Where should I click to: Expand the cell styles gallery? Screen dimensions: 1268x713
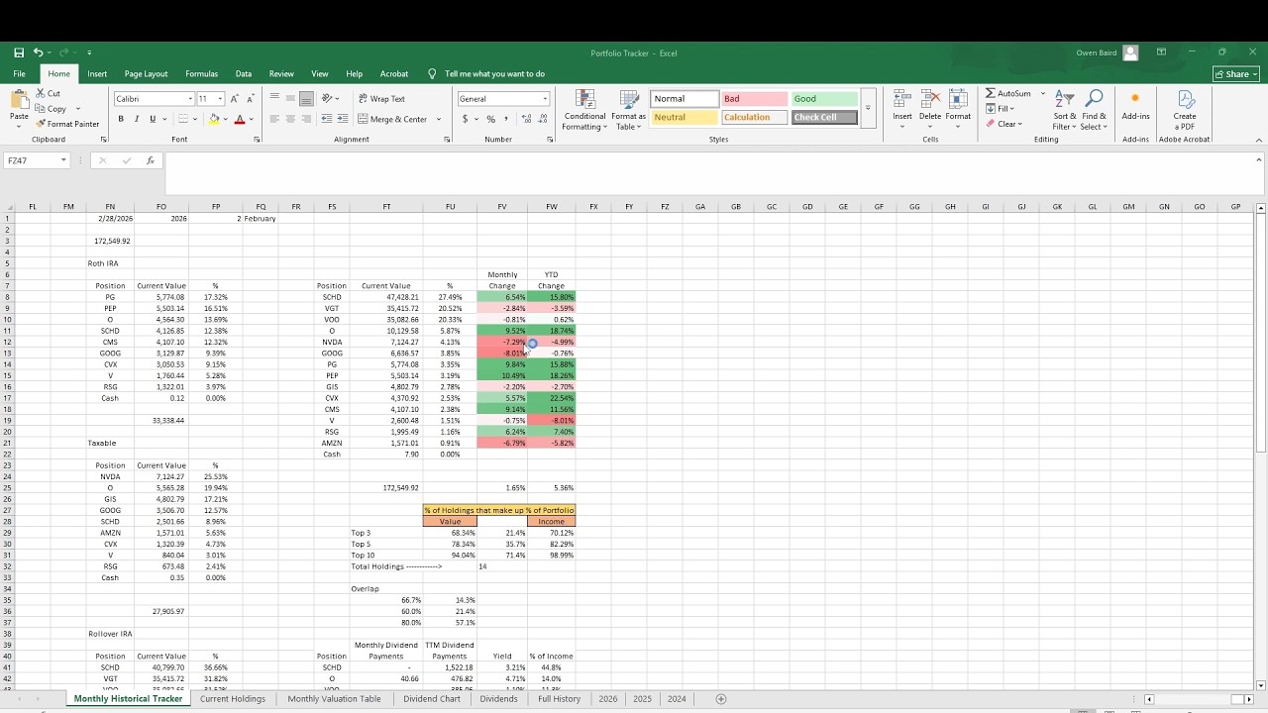(869, 108)
